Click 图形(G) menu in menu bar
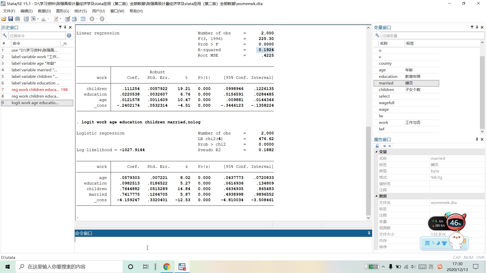 coord(63,11)
